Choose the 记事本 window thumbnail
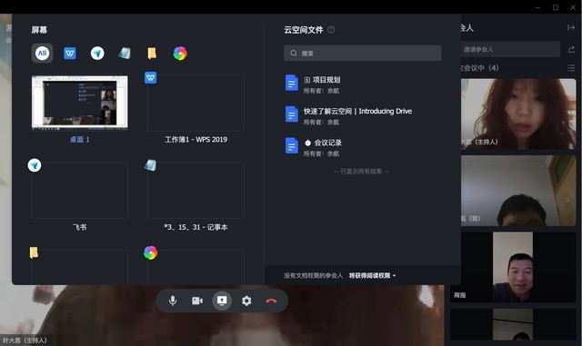This screenshot has height=346, width=582. tap(196, 190)
